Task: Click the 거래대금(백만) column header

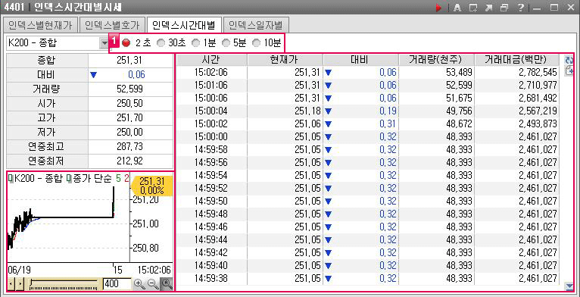Action: (517, 60)
